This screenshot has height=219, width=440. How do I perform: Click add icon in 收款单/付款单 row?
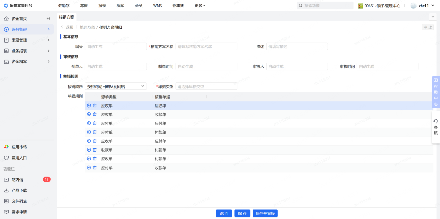(89, 150)
